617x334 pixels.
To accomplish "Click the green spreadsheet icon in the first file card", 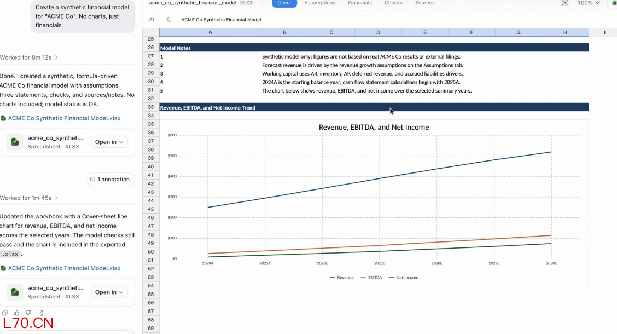I will [15, 142].
